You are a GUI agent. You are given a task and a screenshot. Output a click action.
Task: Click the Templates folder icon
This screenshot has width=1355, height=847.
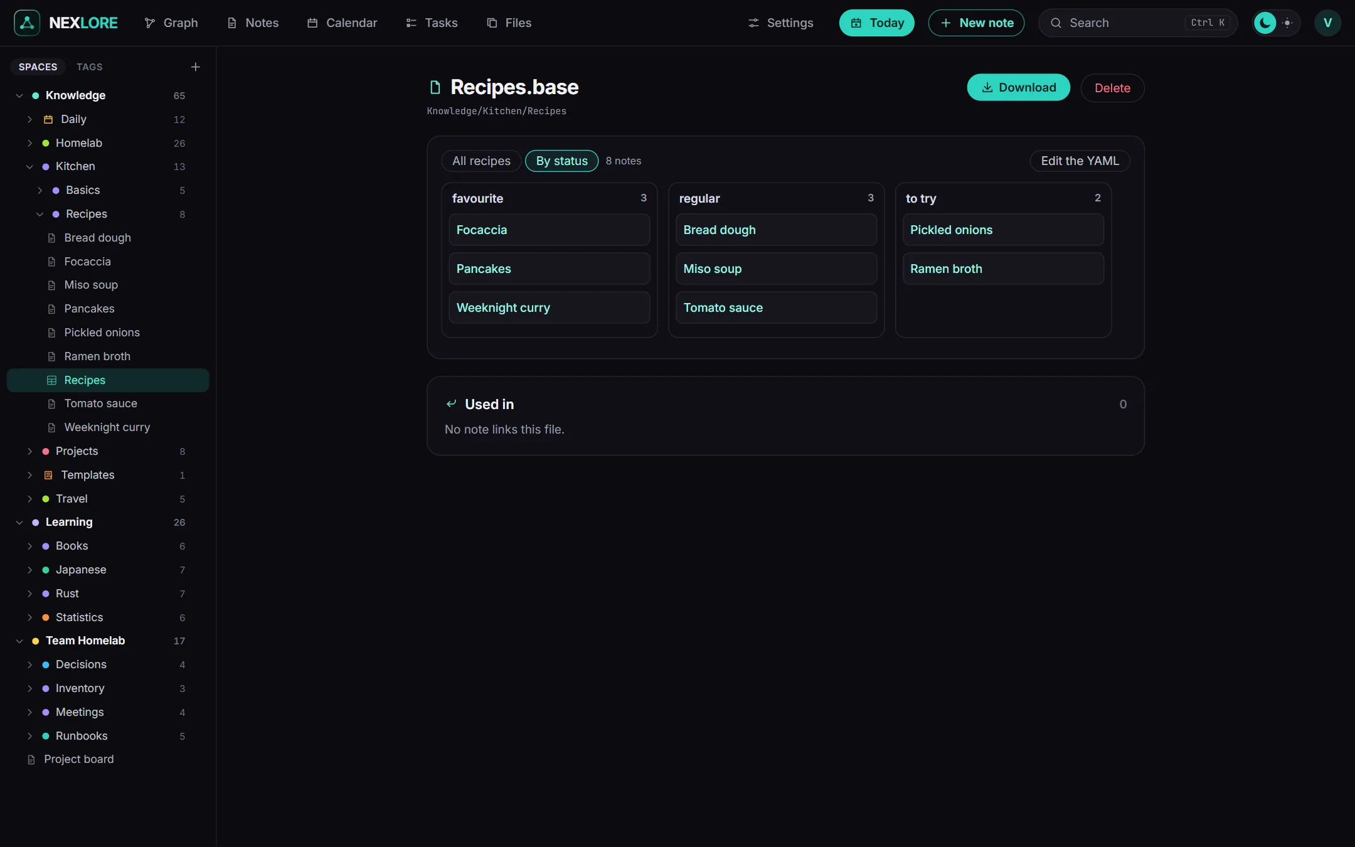pyautogui.click(x=48, y=475)
